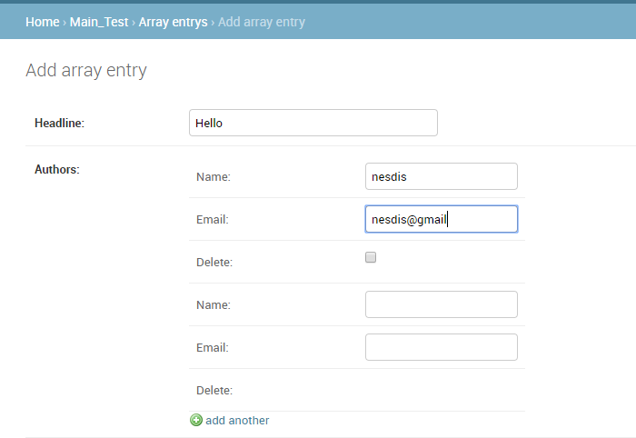Click the bold Authors label

56,170
